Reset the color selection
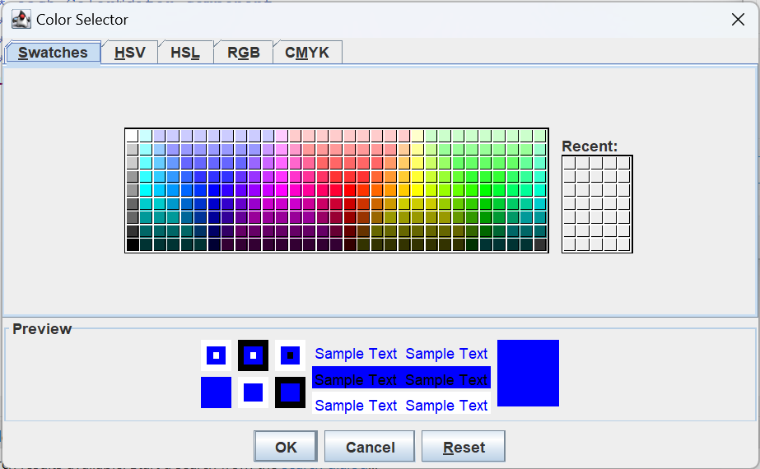Image resolution: width=760 pixels, height=469 pixels. 463,448
